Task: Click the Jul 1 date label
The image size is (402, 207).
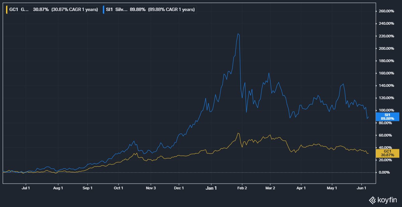Action: click(x=26, y=188)
